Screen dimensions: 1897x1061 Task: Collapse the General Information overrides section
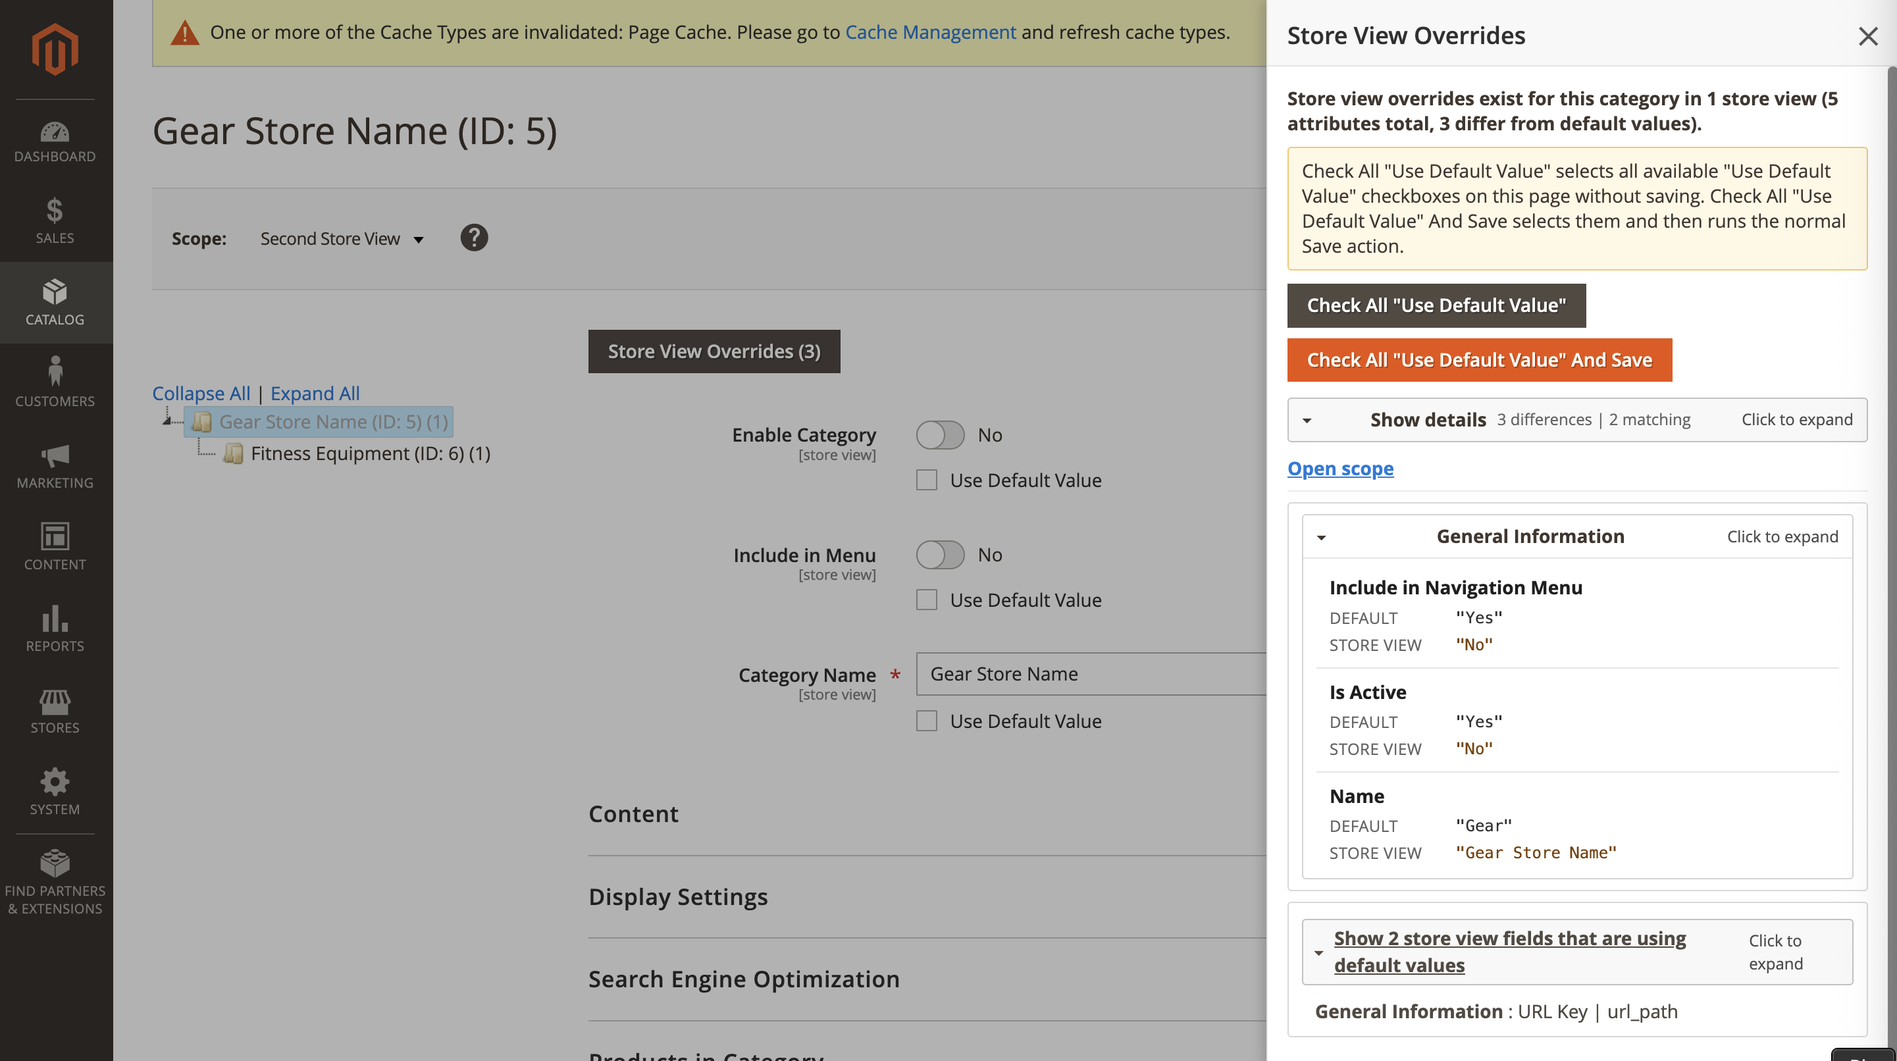coord(1576,537)
